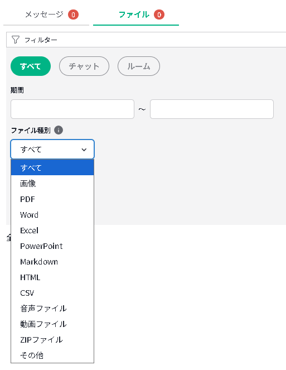The width and height of the screenshot is (286, 370).
Task: Click the filter funnel icon
Action: 15,40
